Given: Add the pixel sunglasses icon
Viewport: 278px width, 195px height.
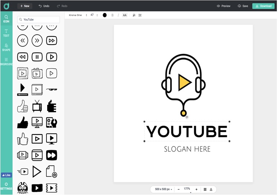Looking at the screenshot, I should click(52, 89).
